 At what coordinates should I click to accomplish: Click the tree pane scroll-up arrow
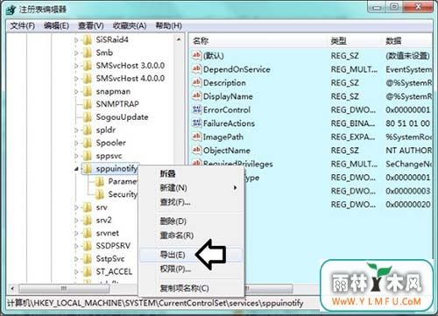coord(179,39)
